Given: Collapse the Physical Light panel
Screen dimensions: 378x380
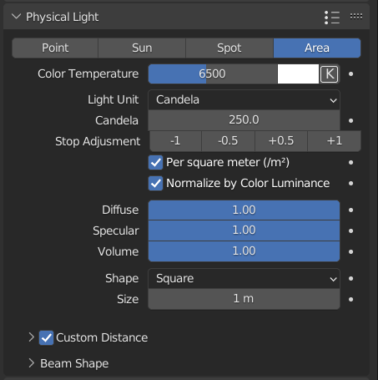Looking at the screenshot, I should pyautogui.click(x=17, y=17).
